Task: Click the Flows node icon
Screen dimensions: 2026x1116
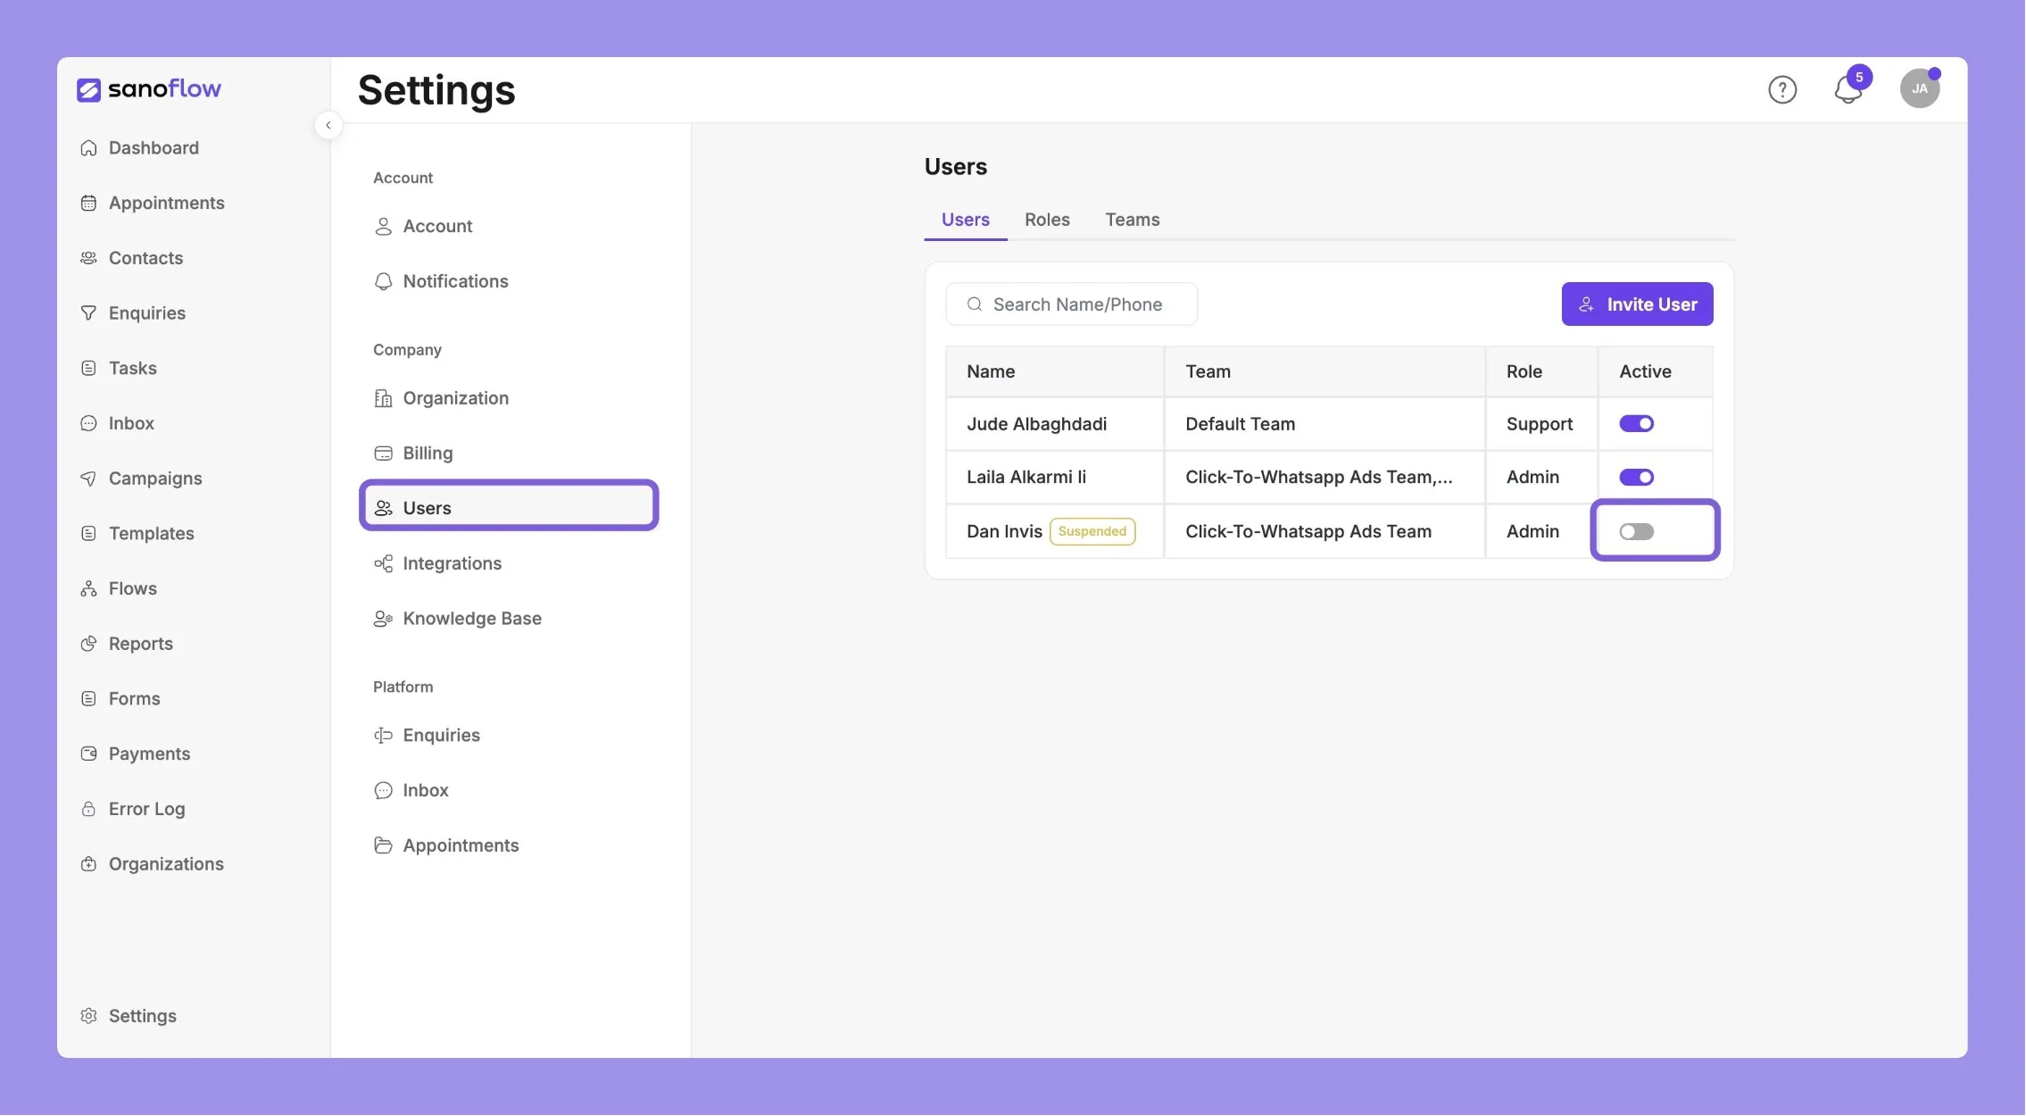Action: 88,589
